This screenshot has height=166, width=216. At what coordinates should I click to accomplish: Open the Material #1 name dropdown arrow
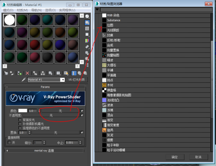pyautogui.click(x=63, y=80)
